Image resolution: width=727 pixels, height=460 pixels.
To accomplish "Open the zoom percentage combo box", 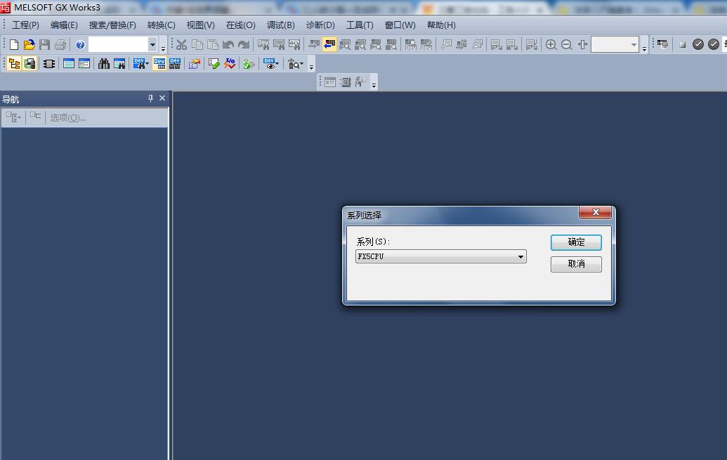I will 634,45.
